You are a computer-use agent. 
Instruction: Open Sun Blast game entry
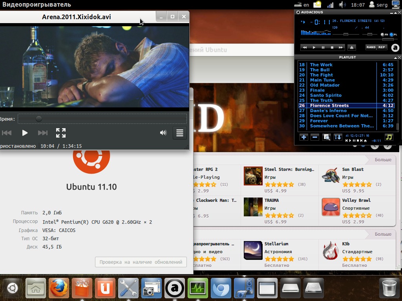click(357, 180)
